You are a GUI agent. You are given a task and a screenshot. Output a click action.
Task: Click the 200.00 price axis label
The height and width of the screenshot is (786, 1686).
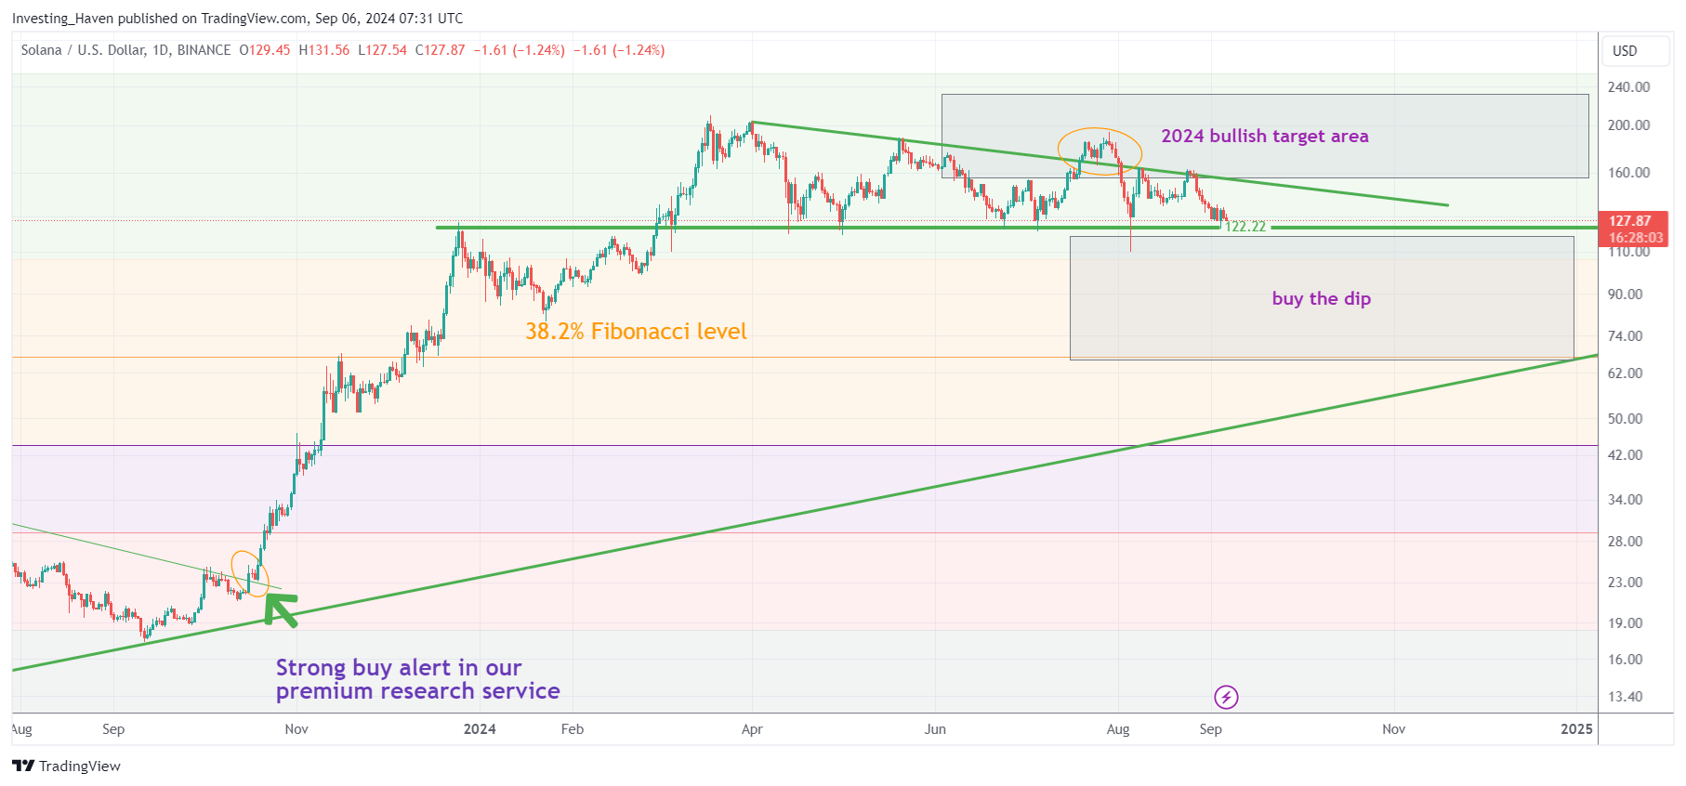(x=1628, y=125)
